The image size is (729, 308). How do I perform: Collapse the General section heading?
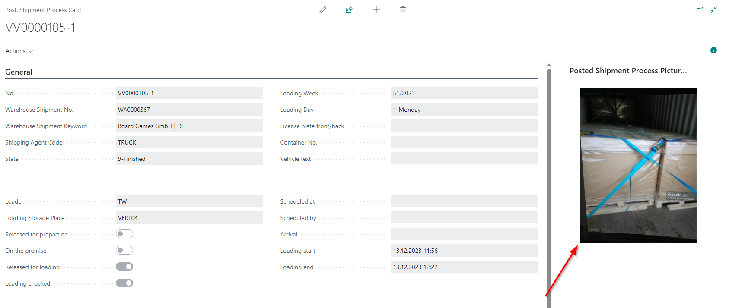pos(19,72)
